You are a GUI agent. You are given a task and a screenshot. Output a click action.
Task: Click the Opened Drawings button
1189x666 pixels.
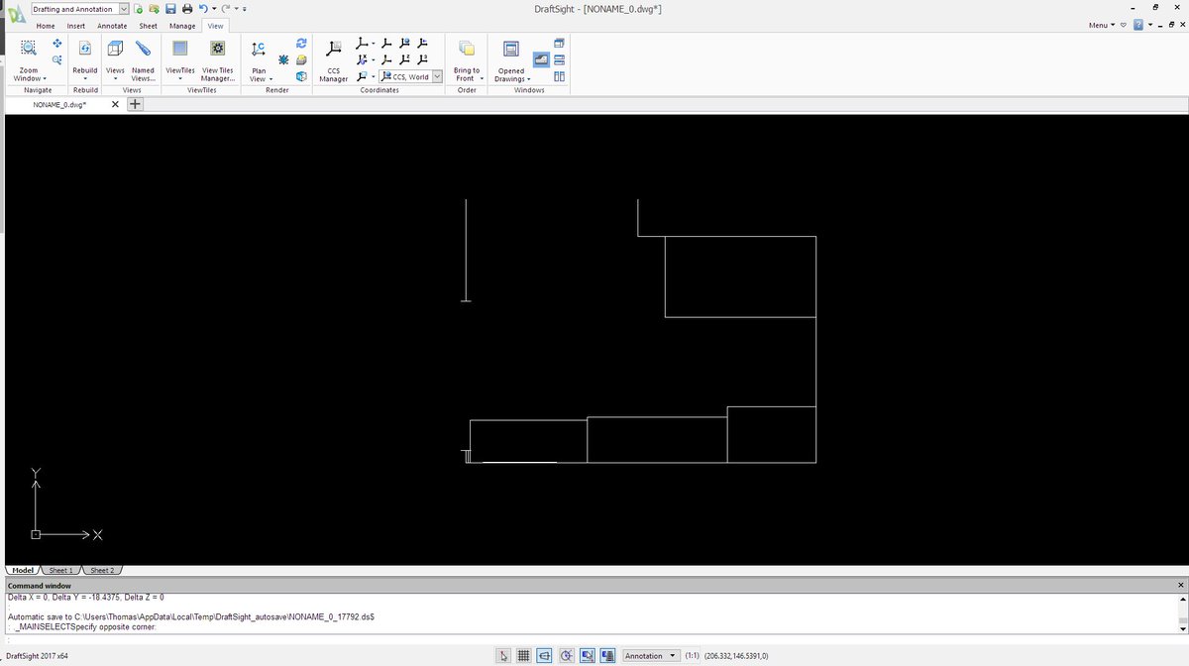511,49
